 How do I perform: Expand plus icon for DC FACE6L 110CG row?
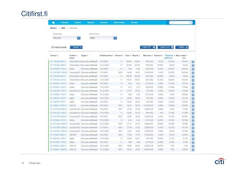tap(193, 91)
